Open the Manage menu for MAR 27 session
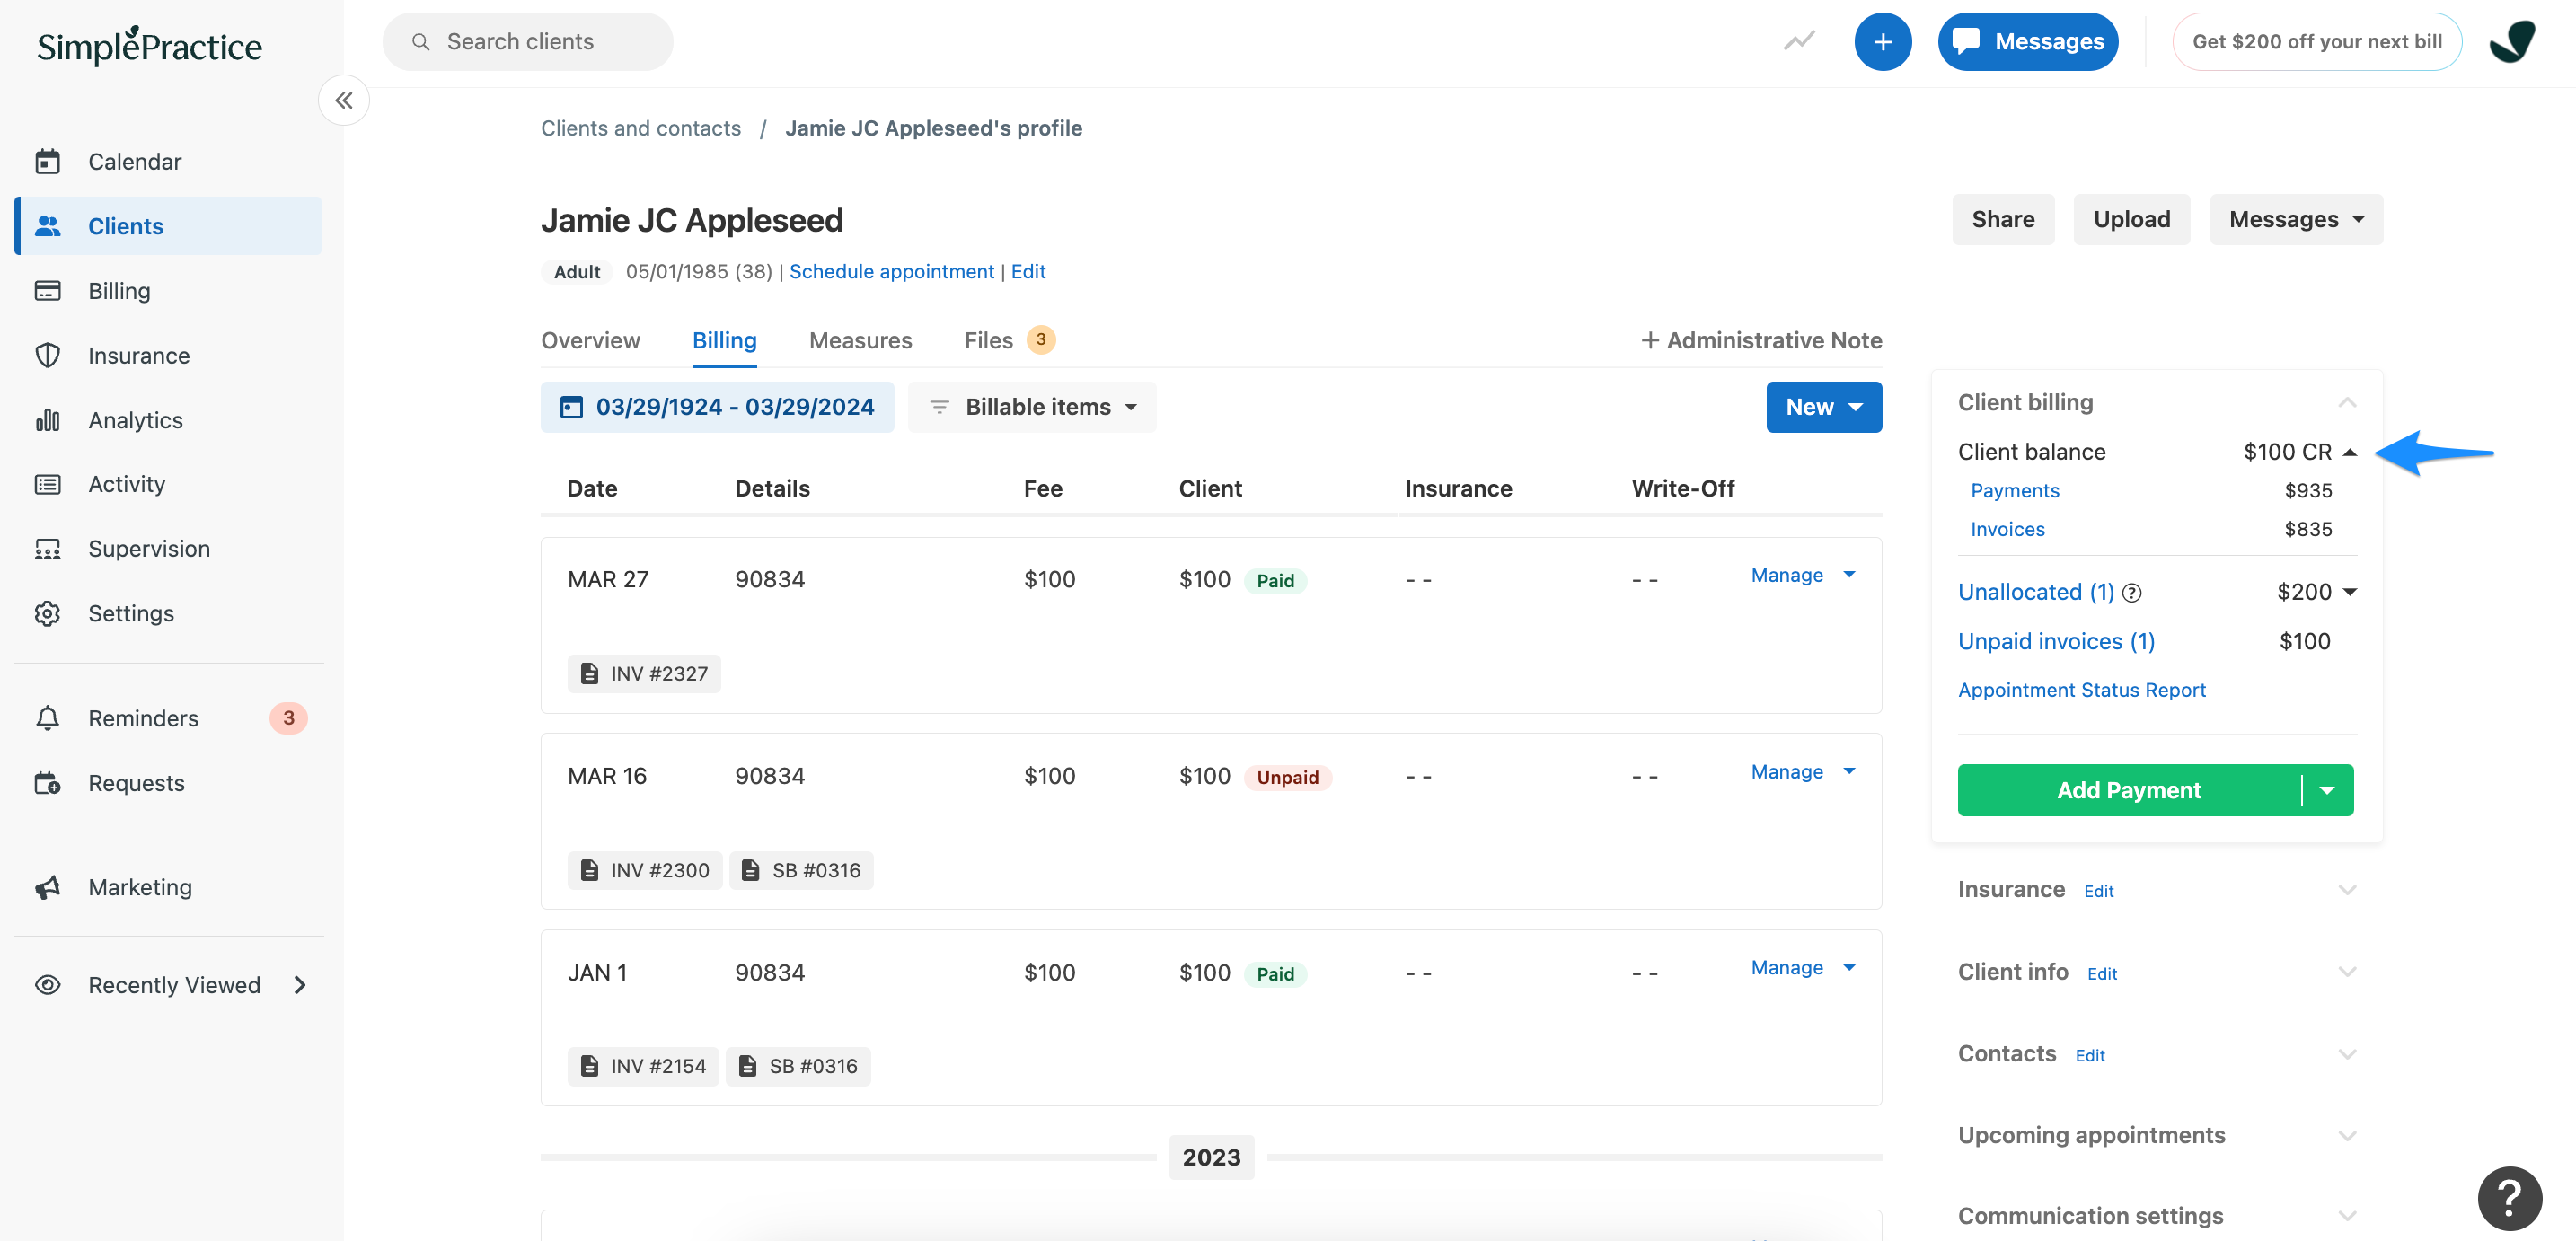The width and height of the screenshot is (2576, 1241). (1801, 575)
